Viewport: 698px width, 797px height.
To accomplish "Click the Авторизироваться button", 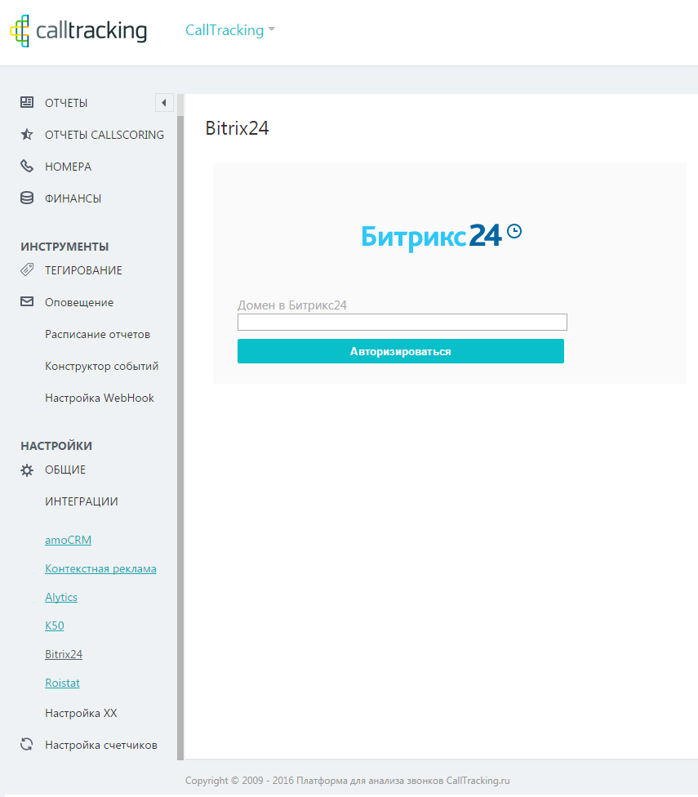I will pyautogui.click(x=400, y=351).
